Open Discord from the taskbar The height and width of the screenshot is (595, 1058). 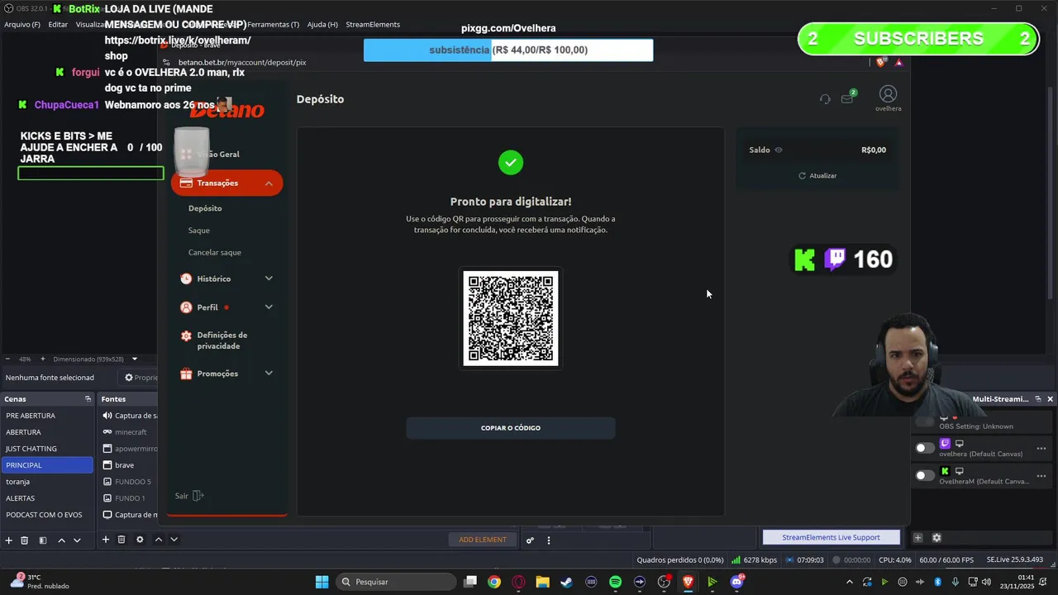(x=736, y=582)
